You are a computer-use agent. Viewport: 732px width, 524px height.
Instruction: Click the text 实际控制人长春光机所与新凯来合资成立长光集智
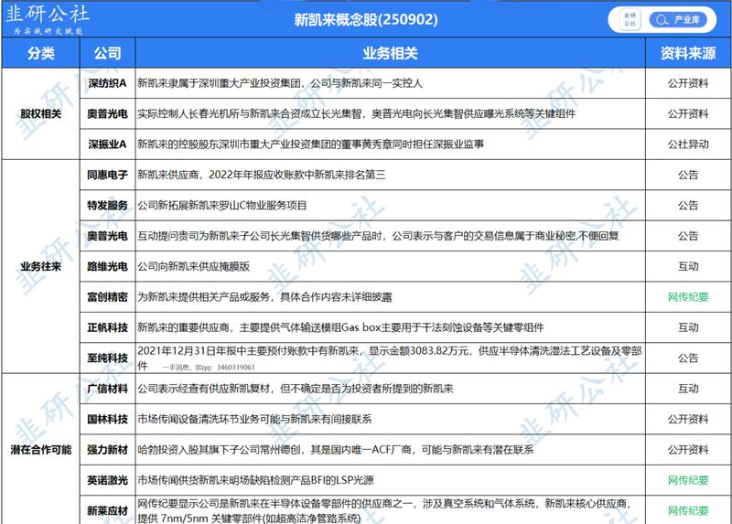tap(249, 113)
